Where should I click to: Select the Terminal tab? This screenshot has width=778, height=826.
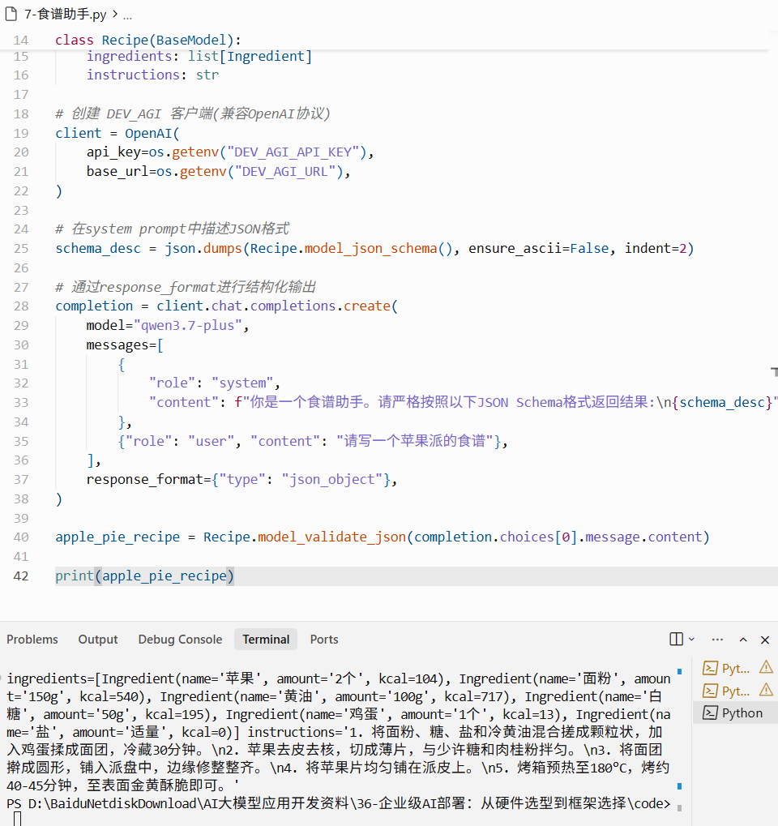[266, 639]
